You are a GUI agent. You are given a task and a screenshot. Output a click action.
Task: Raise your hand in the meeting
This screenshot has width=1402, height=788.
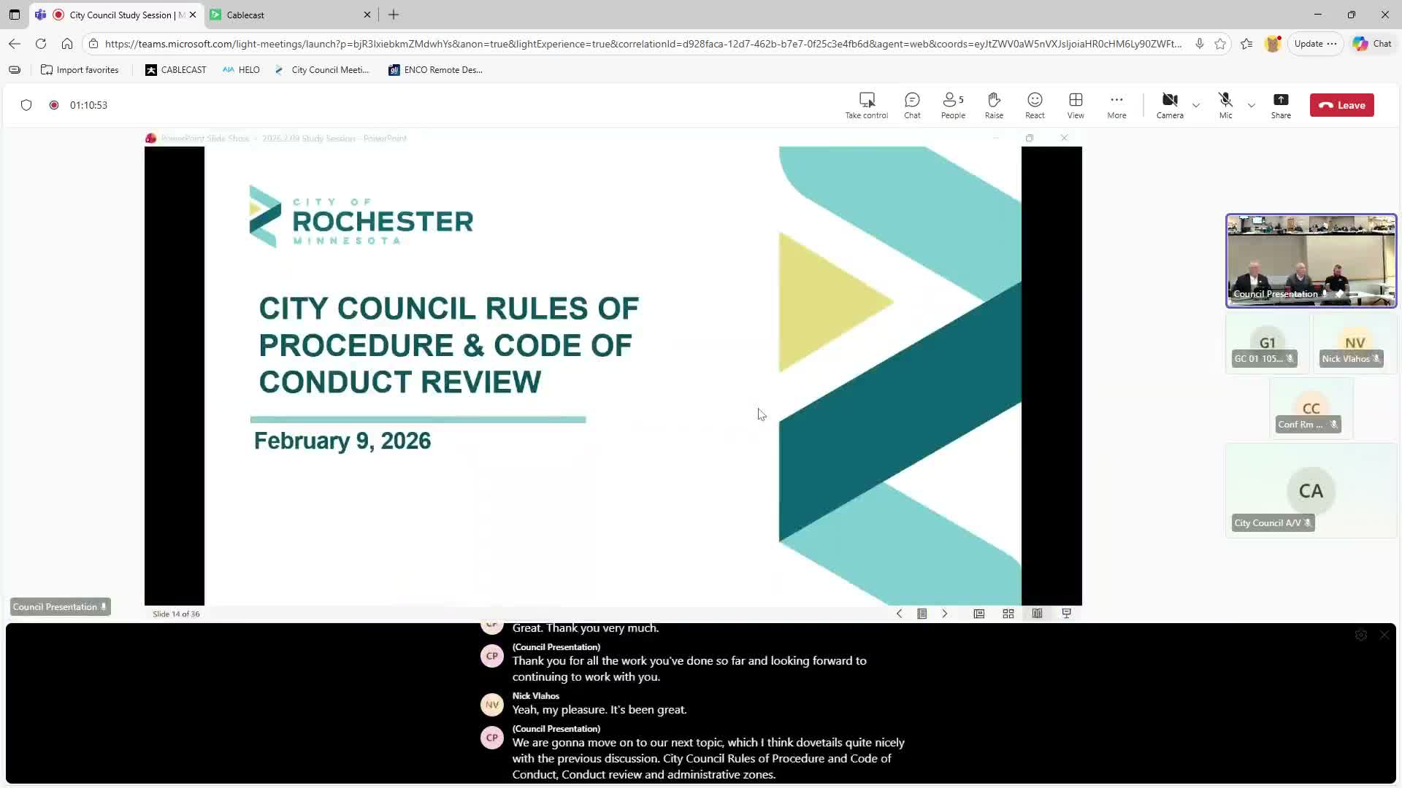tap(994, 104)
